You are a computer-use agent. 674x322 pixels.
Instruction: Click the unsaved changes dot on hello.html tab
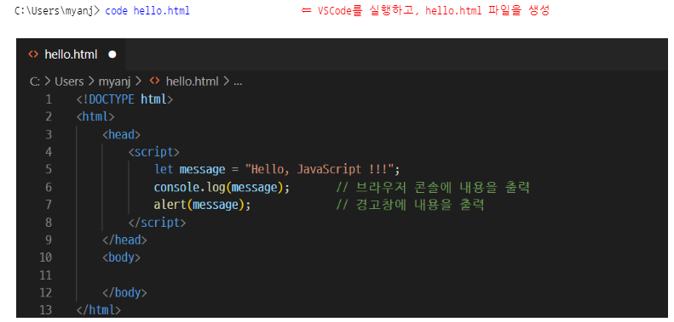point(112,55)
